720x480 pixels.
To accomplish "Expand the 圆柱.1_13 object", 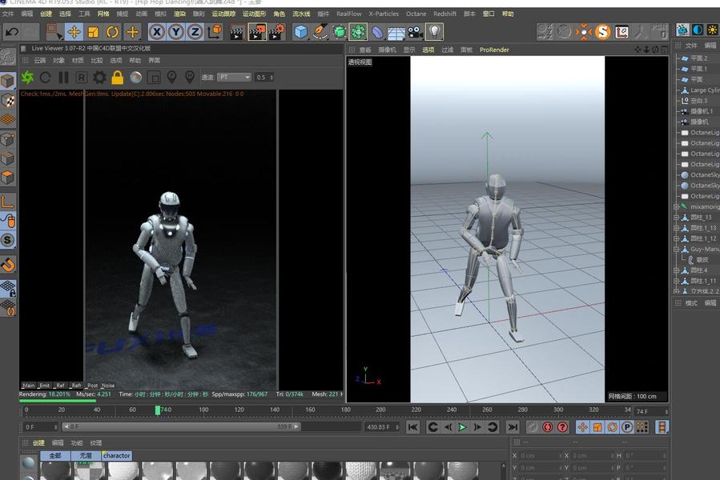I will 677,228.
